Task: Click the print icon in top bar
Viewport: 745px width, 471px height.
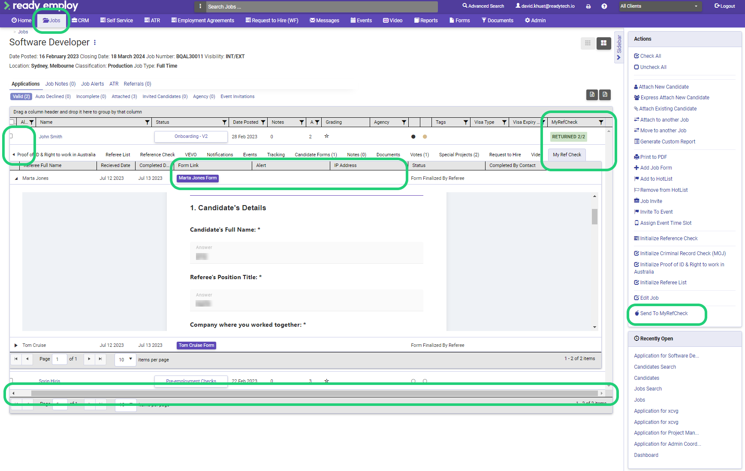Action: pyautogui.click(x=588, y=6)
